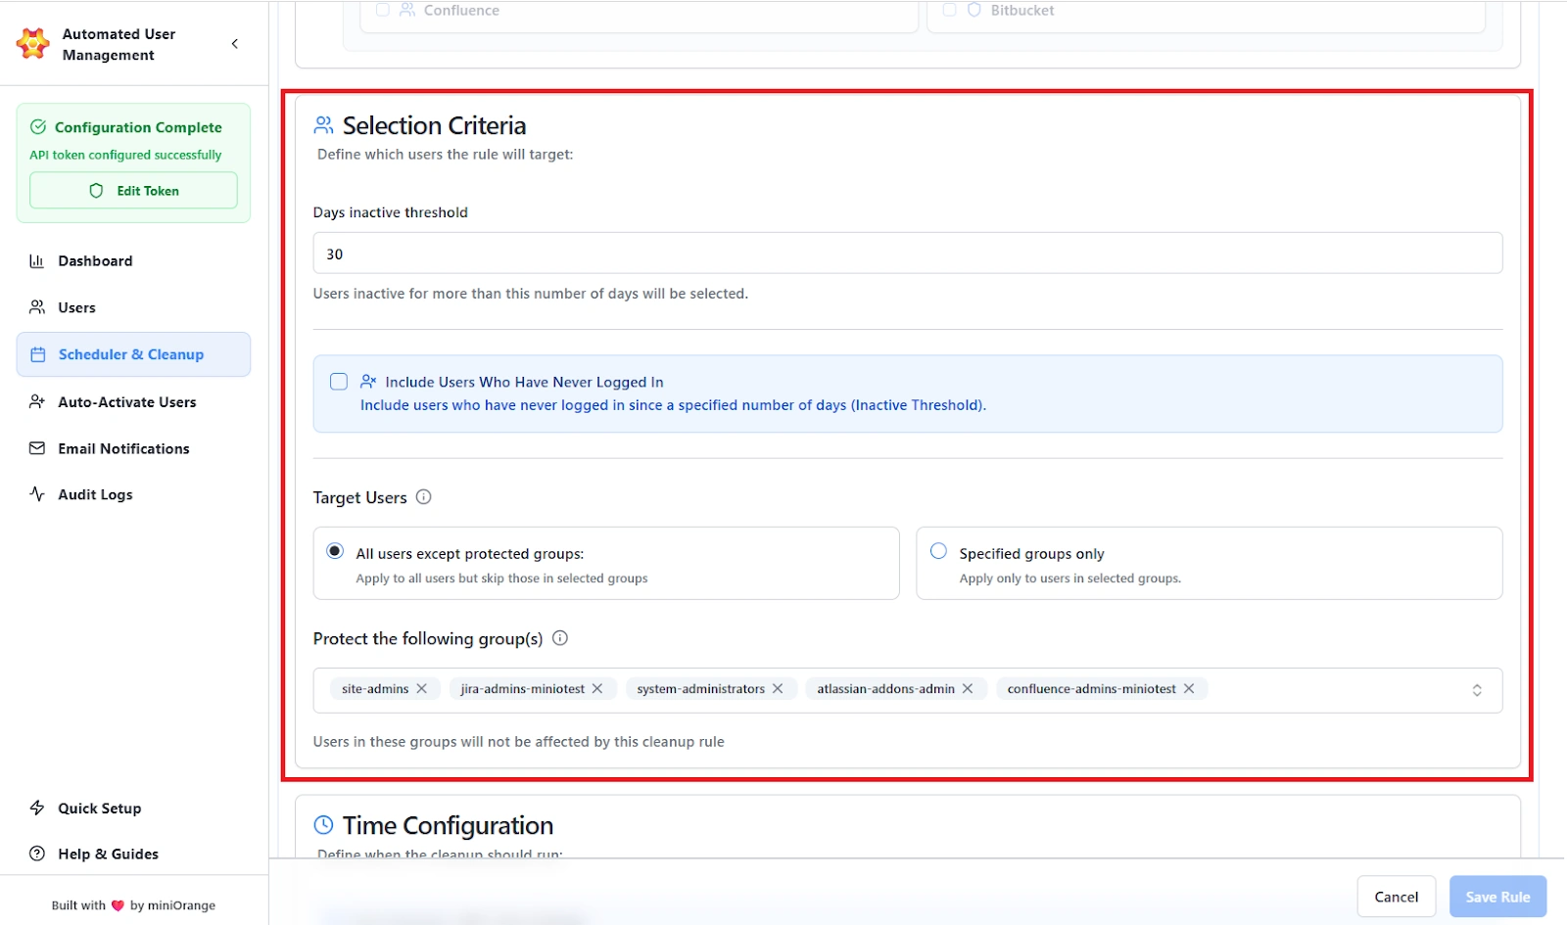Collapse the sidebar using the chevron
This screenshot has width=1567, height=925.
coord(234,43)
